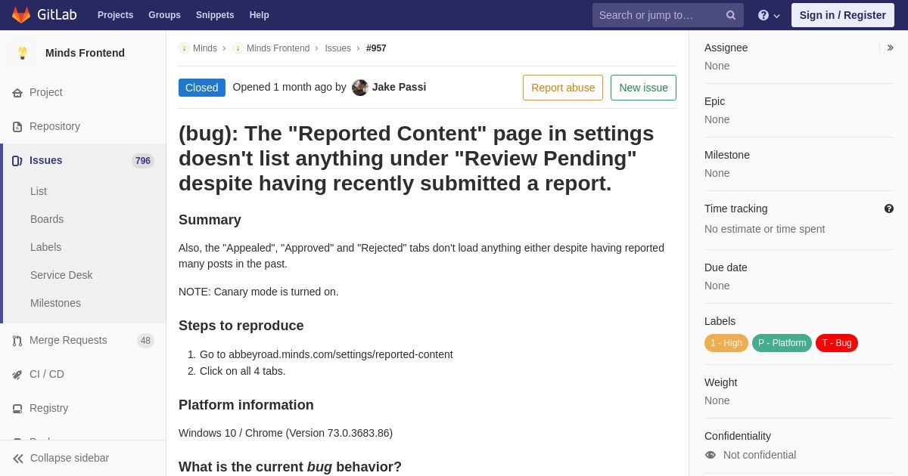Click 'Windows 10 / Chrome' version text
The image size is (908, 476).
pos(285,433)
